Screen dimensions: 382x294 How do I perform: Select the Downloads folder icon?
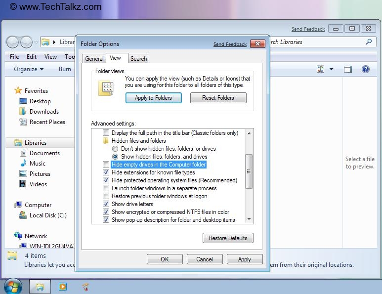pos(23,112)
